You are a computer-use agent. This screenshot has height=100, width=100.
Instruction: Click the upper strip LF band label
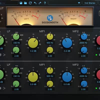point(8,31)
